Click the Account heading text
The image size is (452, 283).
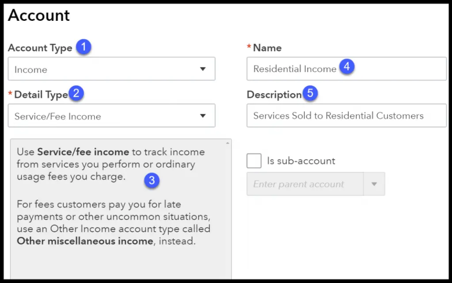tap(39, 15)
